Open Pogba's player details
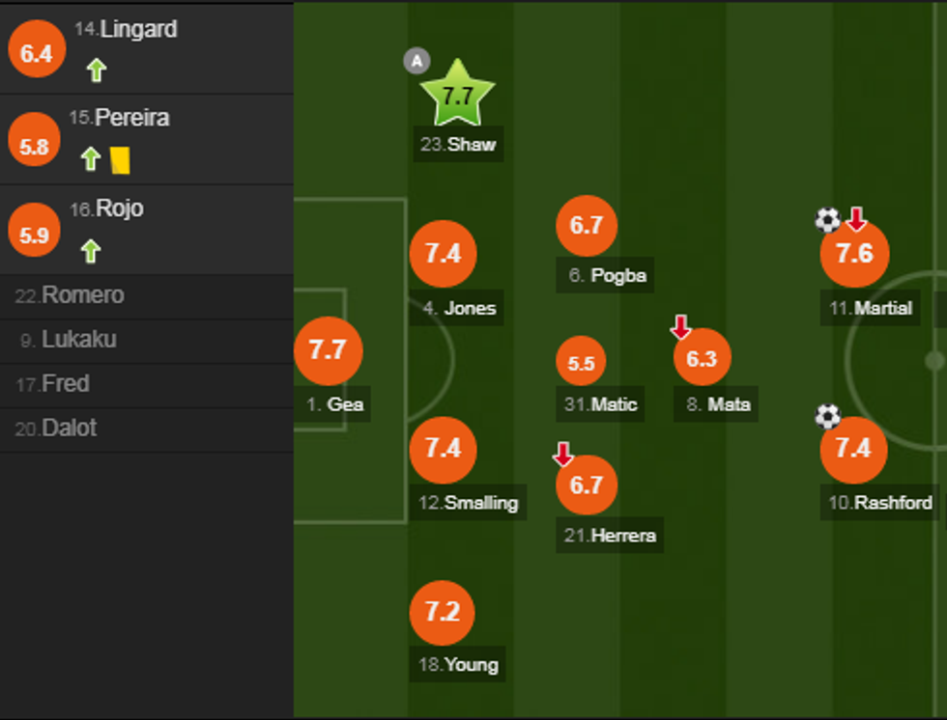 (x=587, y=226)
